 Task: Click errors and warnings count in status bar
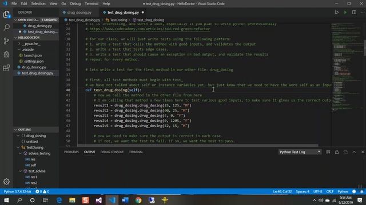pyautogui.click(x=42, y=191)
